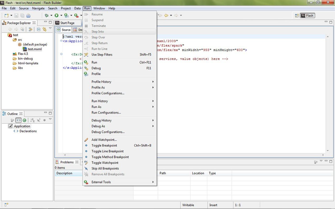The height and width of the screenshot is (209, 335).
Task: Click the Debug bug toolbar icon
Action: (47, 16)
